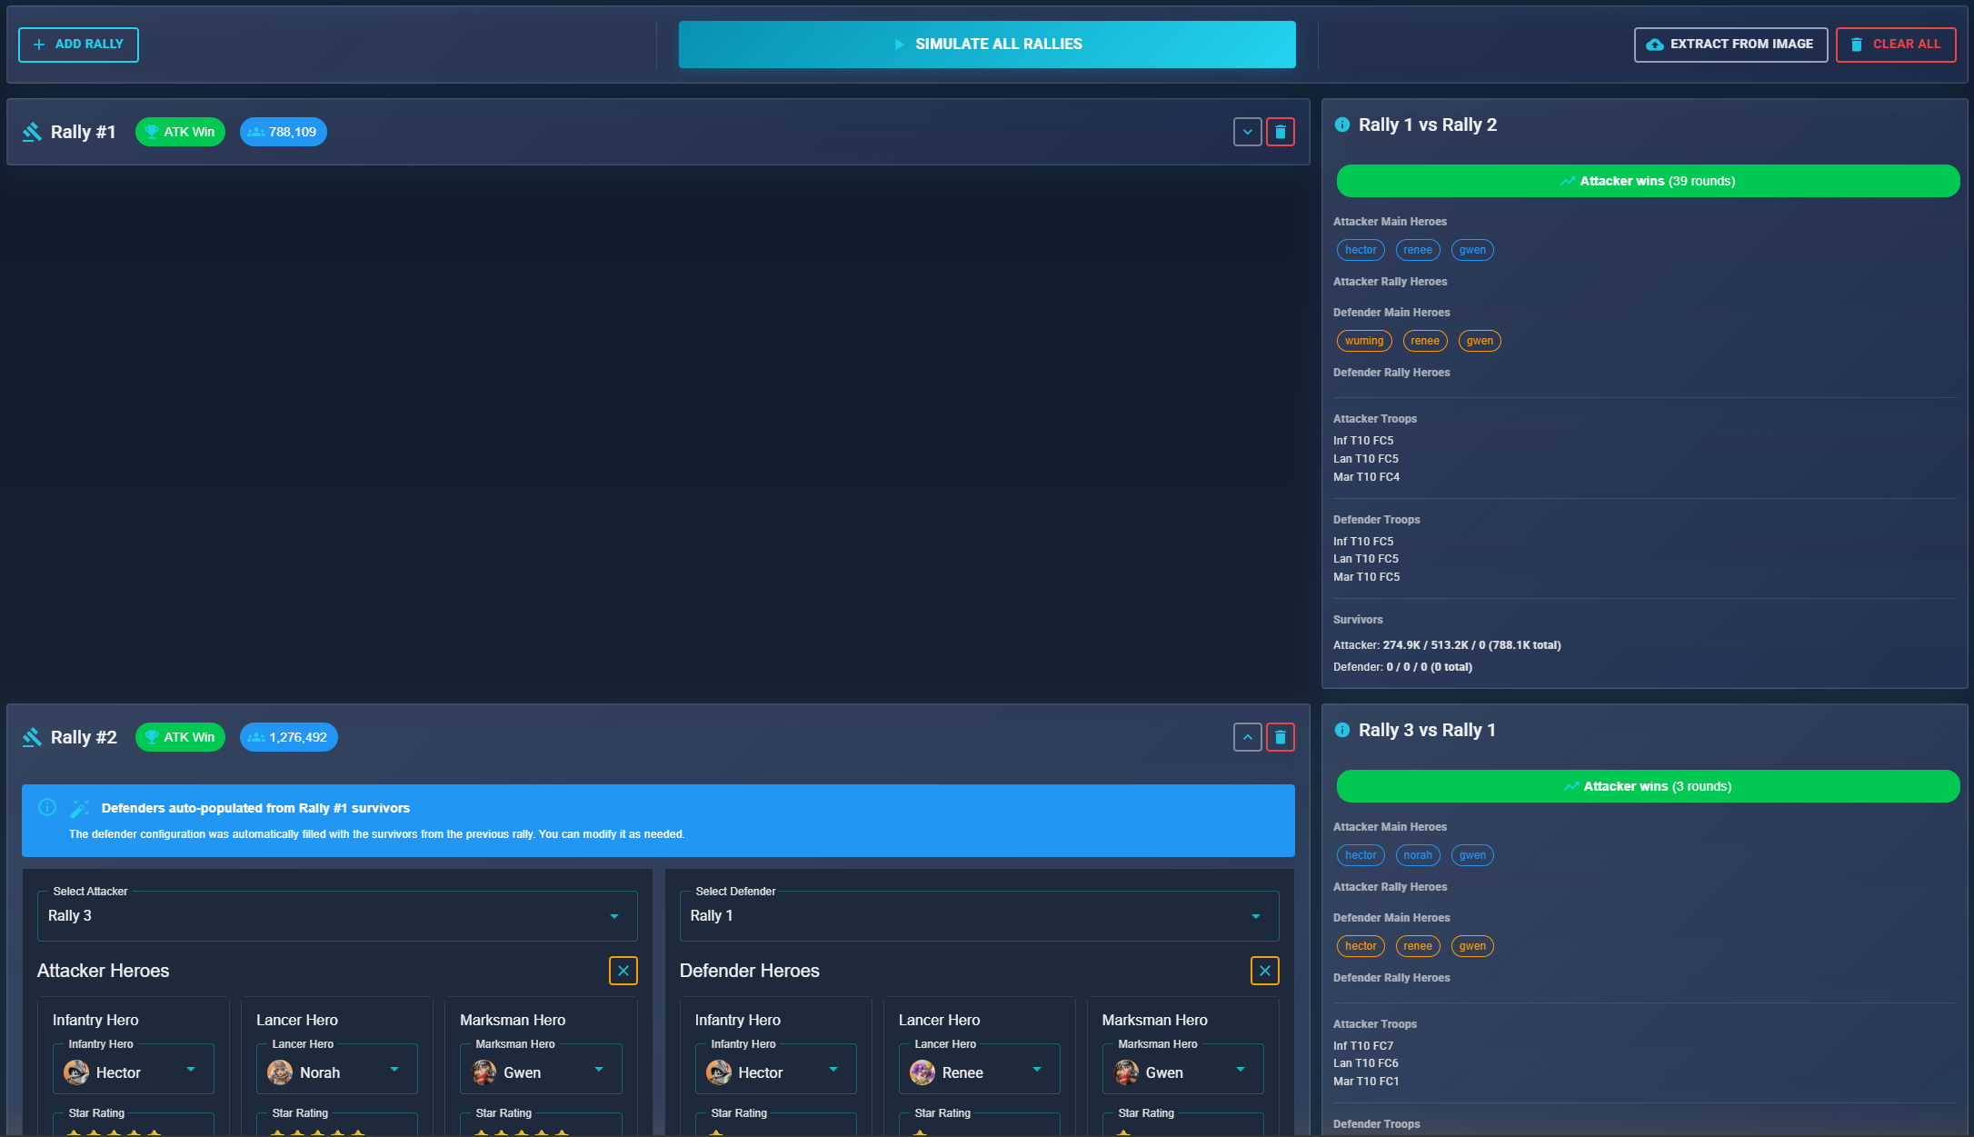This screenshot has height=1137, width=1974.
Task: Click the Rally #1 sword icon
Action: pyautogui.click(x=32, y=132)
